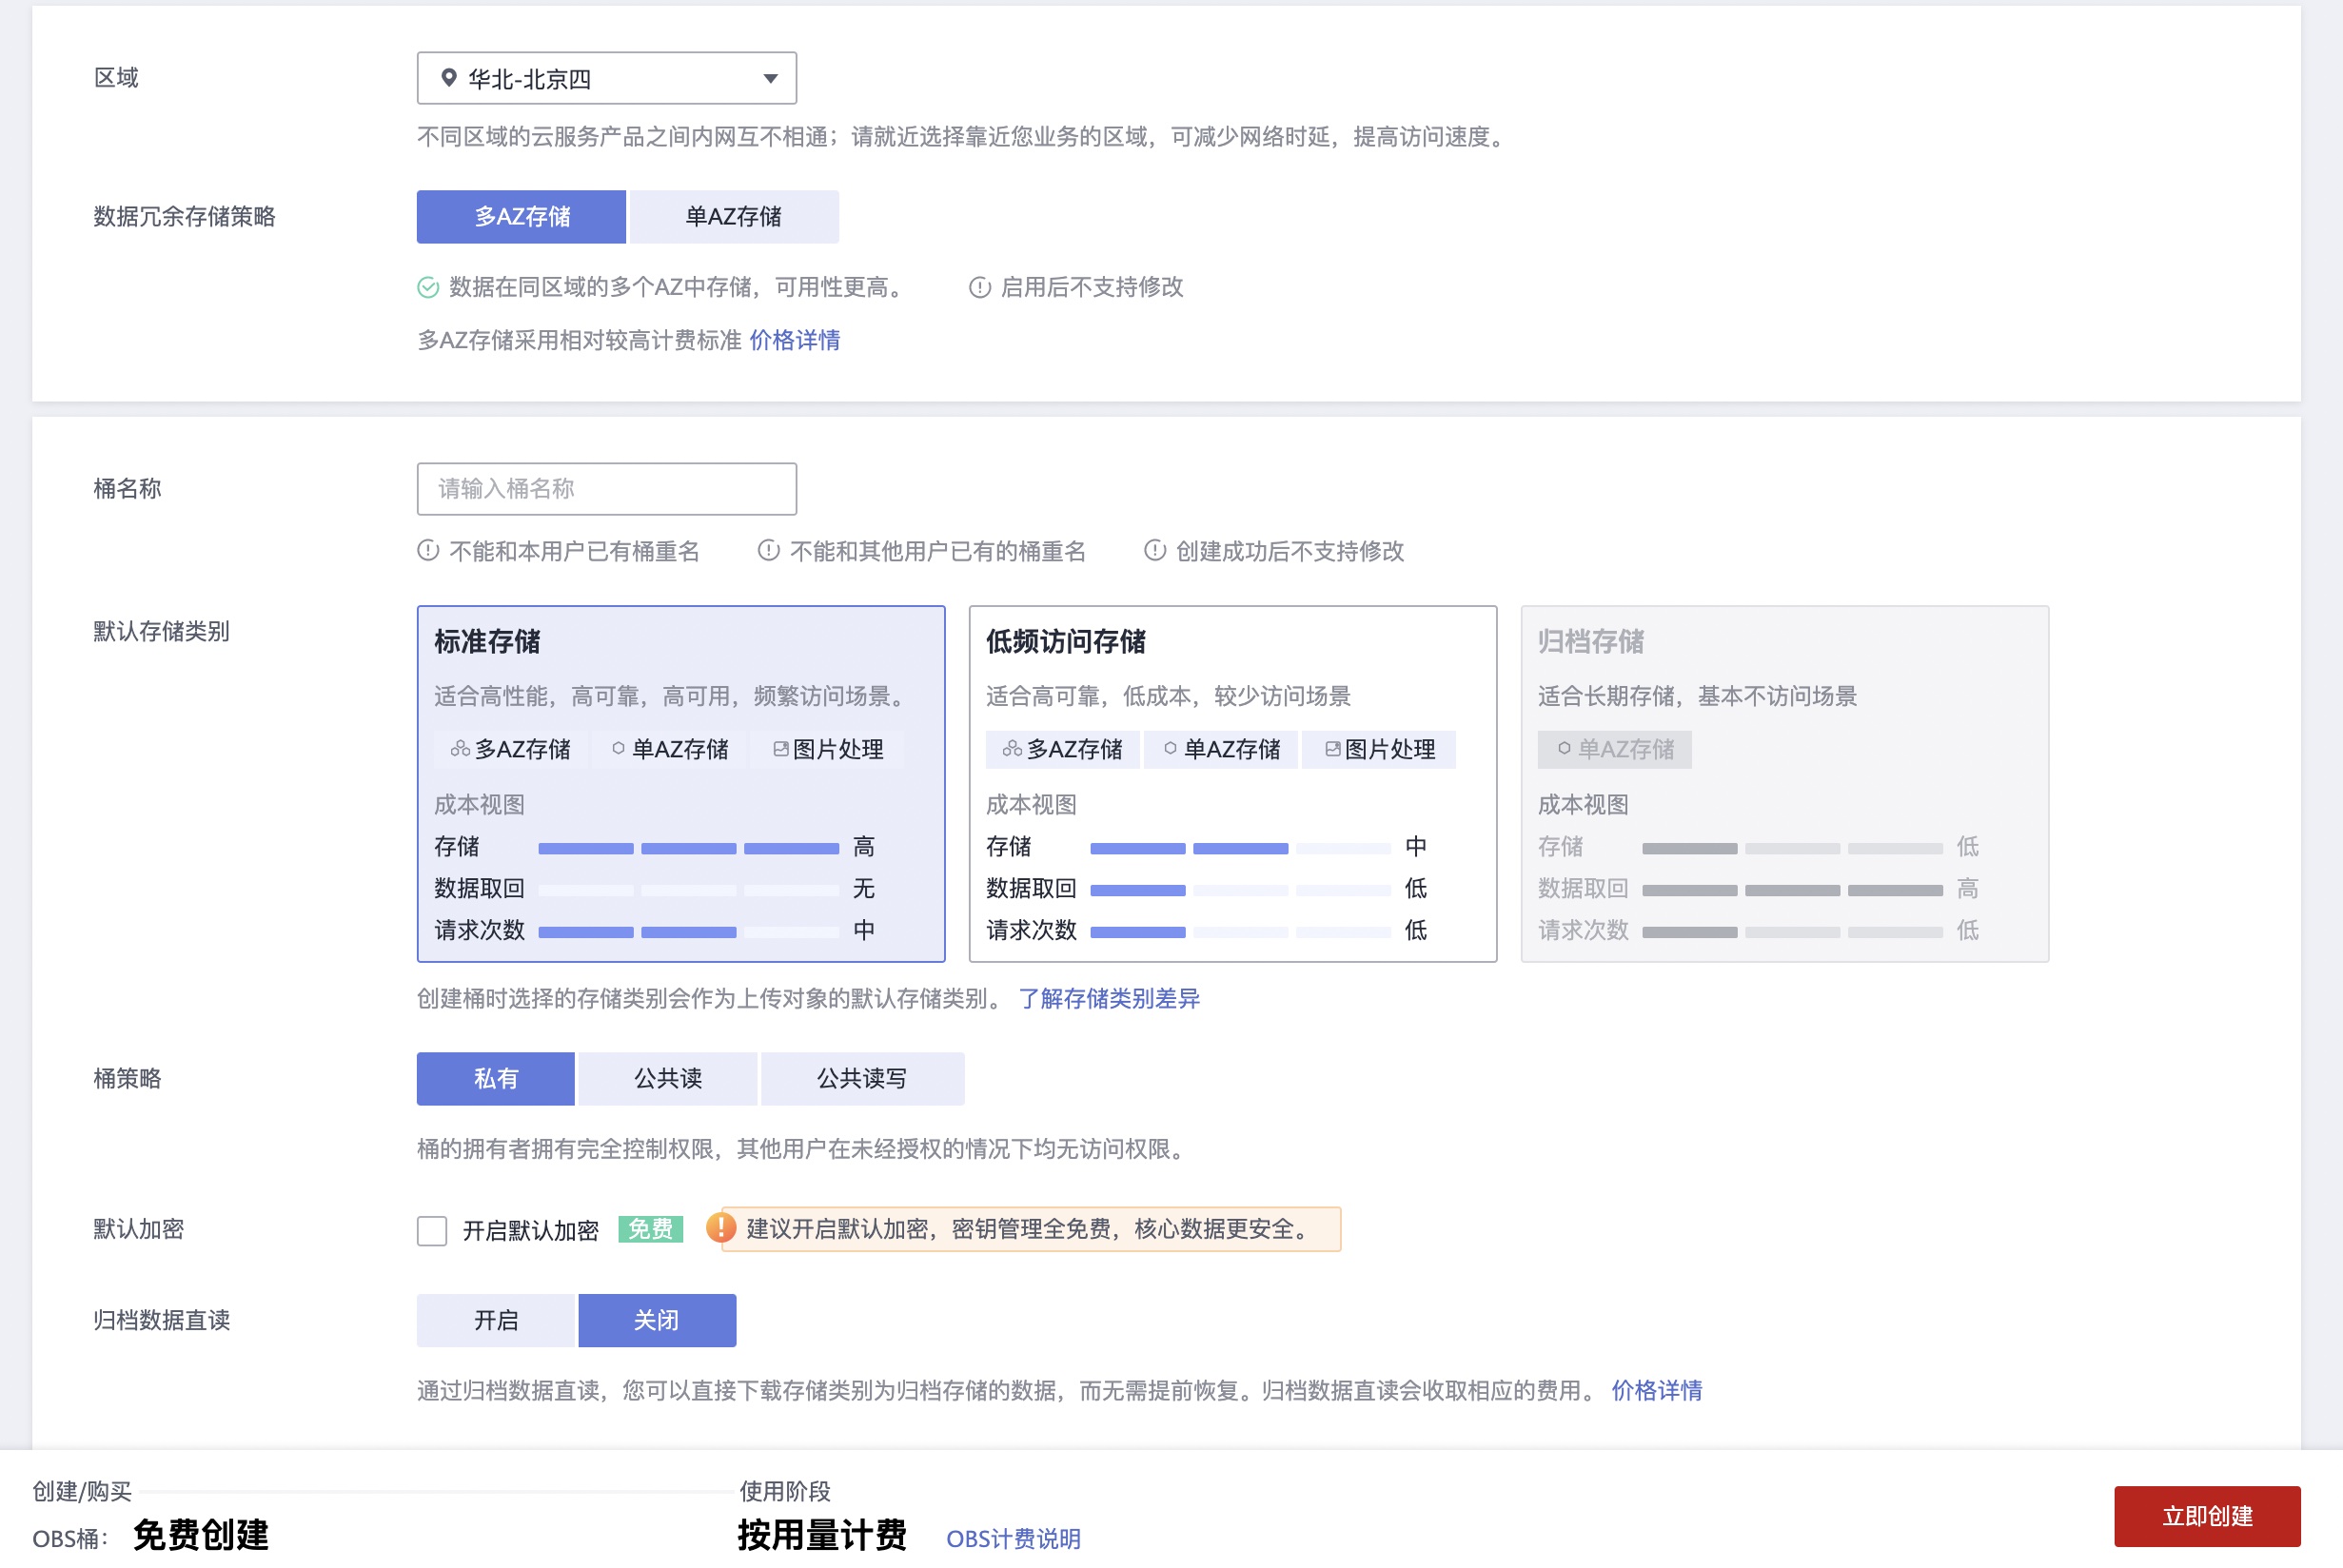Open the 华北-北京四 region dropdown
Viewport: 2343px width, 1568px height.
point(606,78)
